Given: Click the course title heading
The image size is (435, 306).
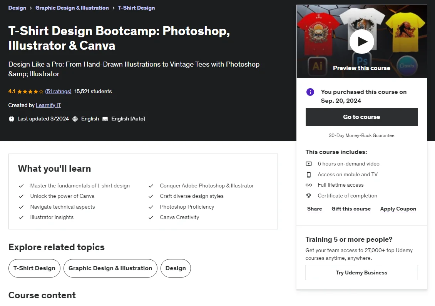Looking at the screenshot, I should tap(119, 38).
